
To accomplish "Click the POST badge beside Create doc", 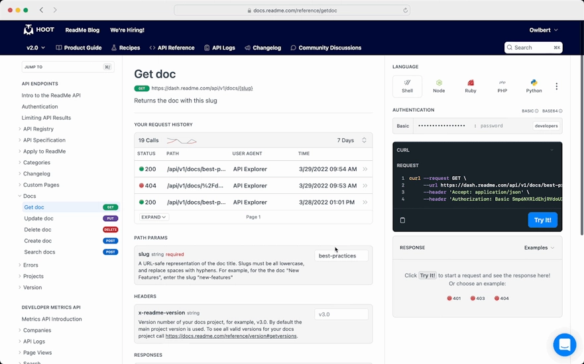I will (110, 240).
